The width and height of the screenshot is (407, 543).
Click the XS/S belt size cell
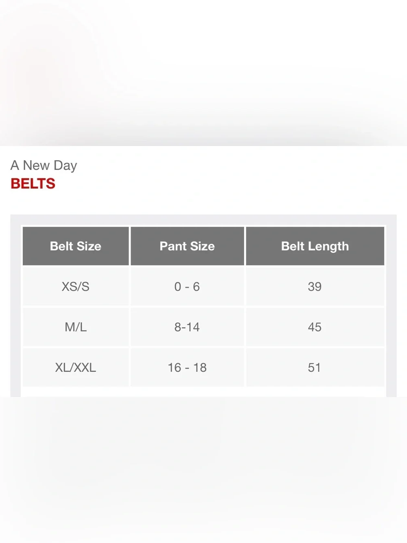click(76, 286)
